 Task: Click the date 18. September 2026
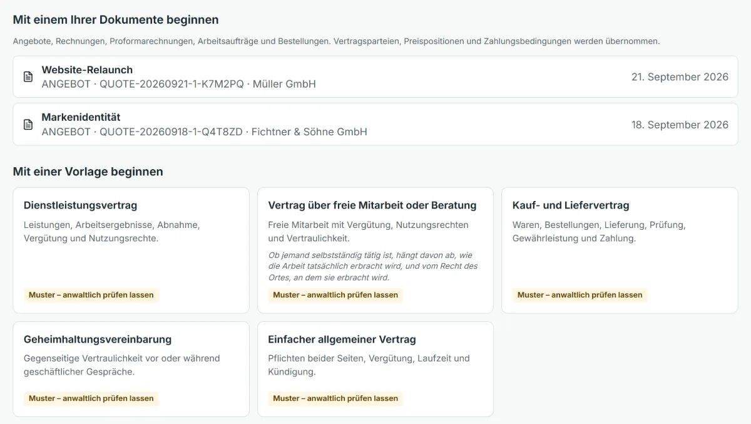tap(680, 125)
